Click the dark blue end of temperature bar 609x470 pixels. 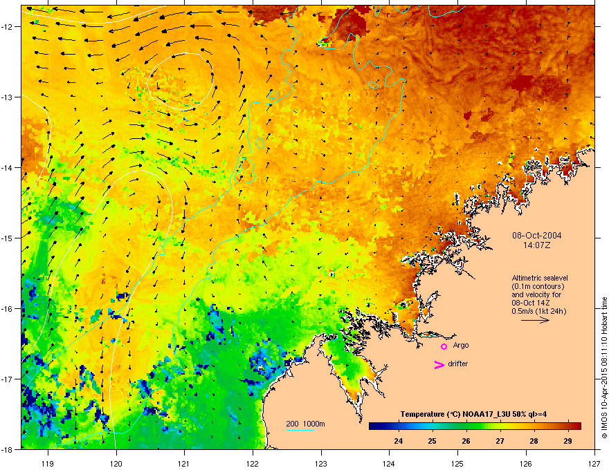coord(374,426)
